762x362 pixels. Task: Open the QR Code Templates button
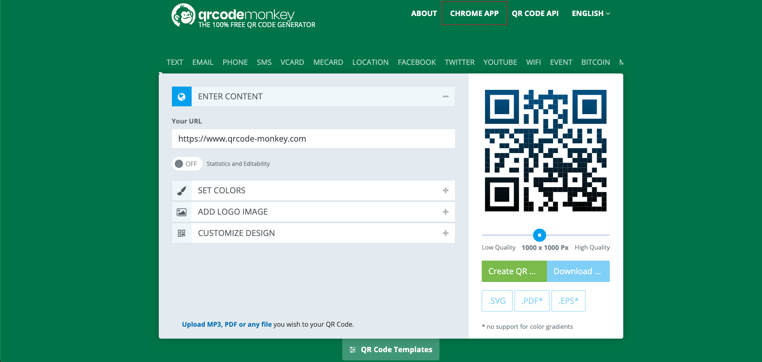tap(391, 350)
